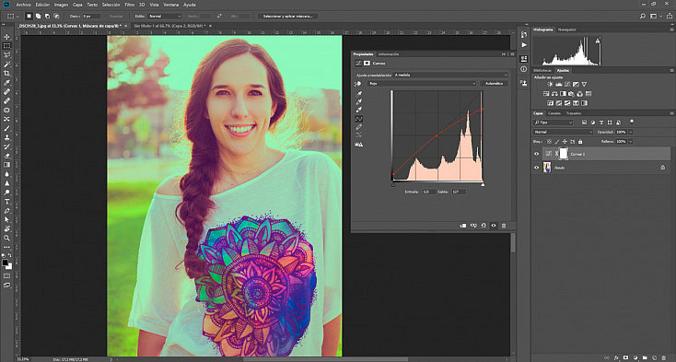Viewport: 676px width, 362px height.
Task: Toggle Curves adjustment visibility in Properties panel
Action: (494, 226)
